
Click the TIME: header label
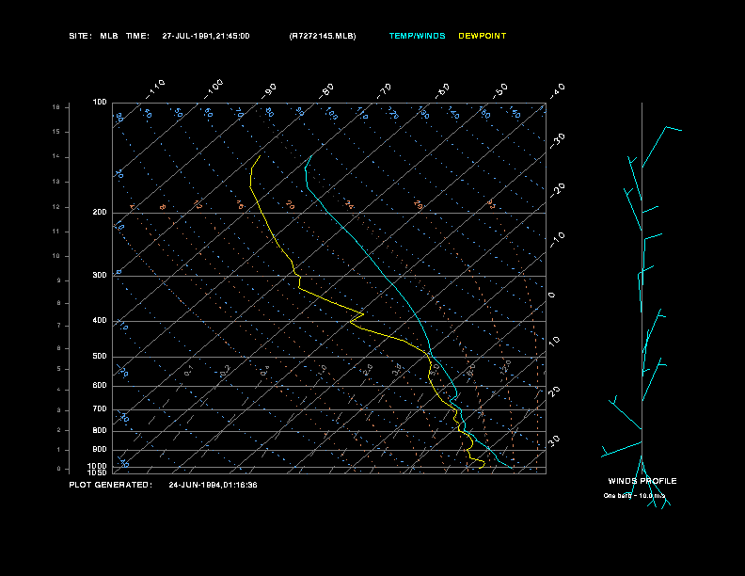point(137,36)
